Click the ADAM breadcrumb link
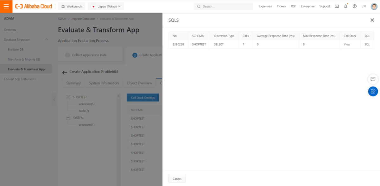This screenshot has height=186, width=380. tap(62, 19)
